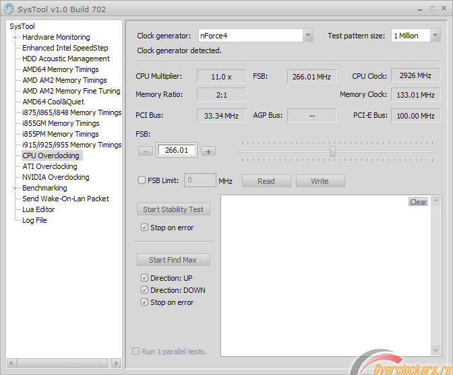This screenshot has height=375, width=453.
Task: Open the Clock generator dropdown
Action: tap(307, 36)
